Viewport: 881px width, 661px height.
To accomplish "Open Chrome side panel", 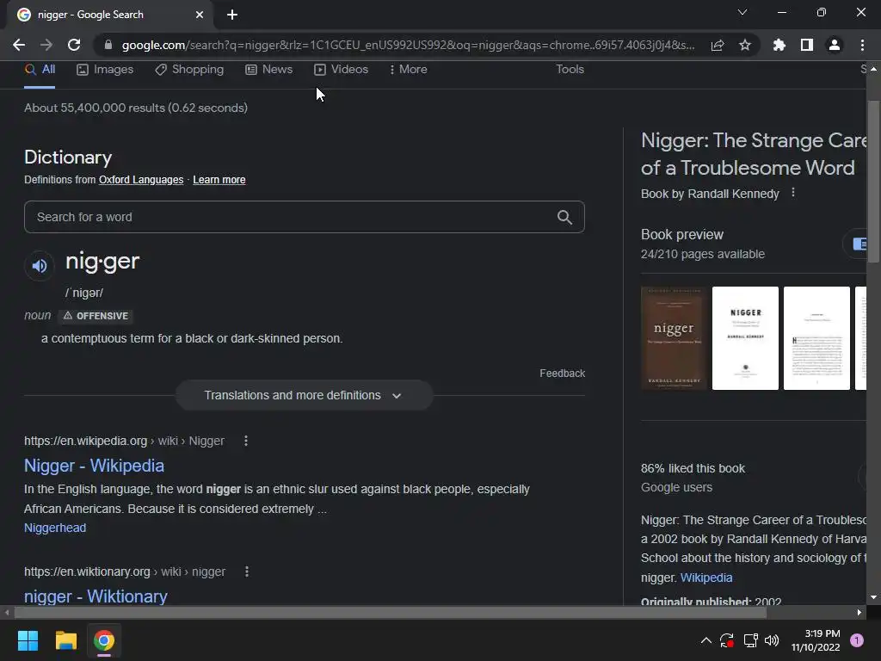I will pyautogui.click(x=807, y=45).
